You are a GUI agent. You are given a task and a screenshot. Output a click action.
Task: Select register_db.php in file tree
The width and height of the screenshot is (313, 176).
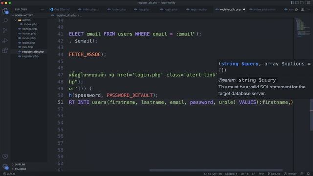[x=33, y=52]
